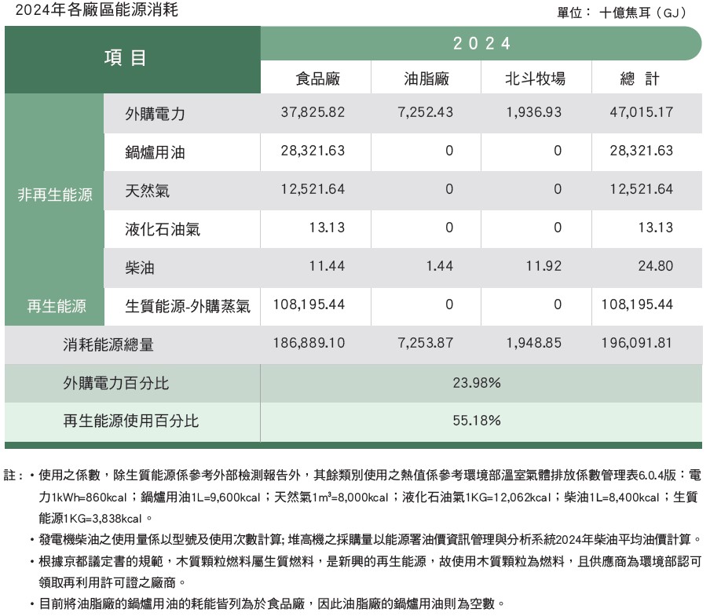Click the 鍋爐用油 row label
This screenshot has width=710, height=616.
(x=155, y=152)
